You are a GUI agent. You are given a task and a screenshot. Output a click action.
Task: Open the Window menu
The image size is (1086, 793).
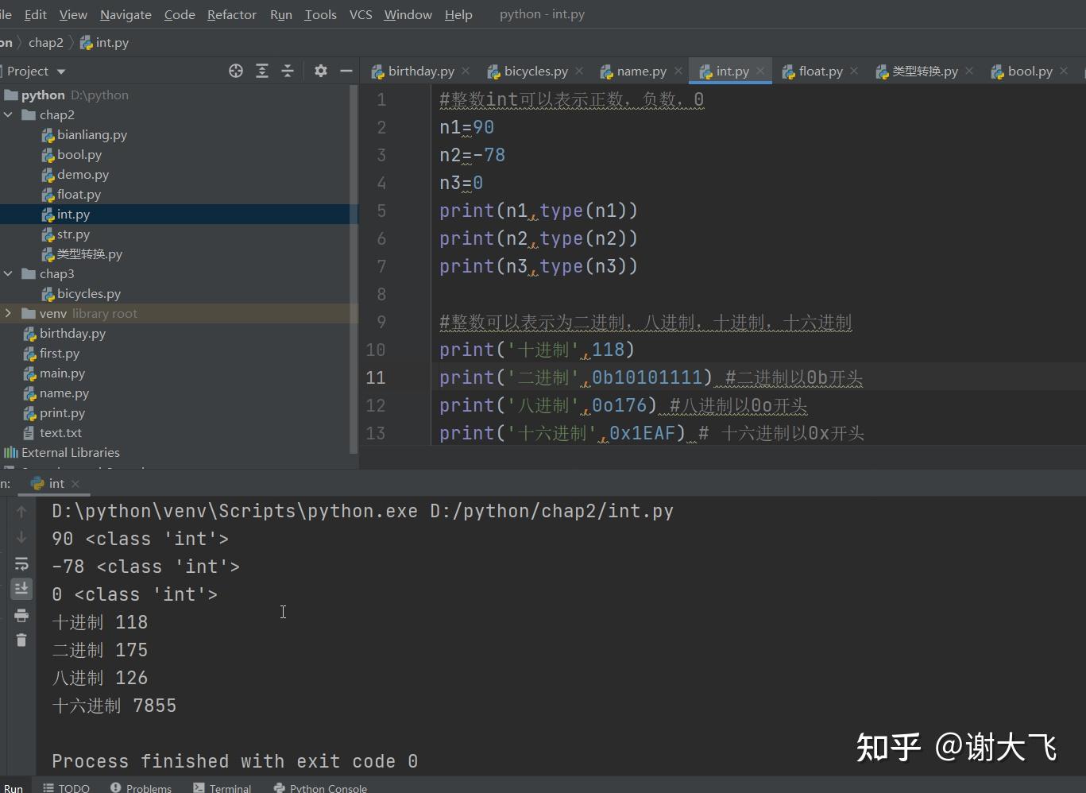pyautogui.click(x=408, y=14)
